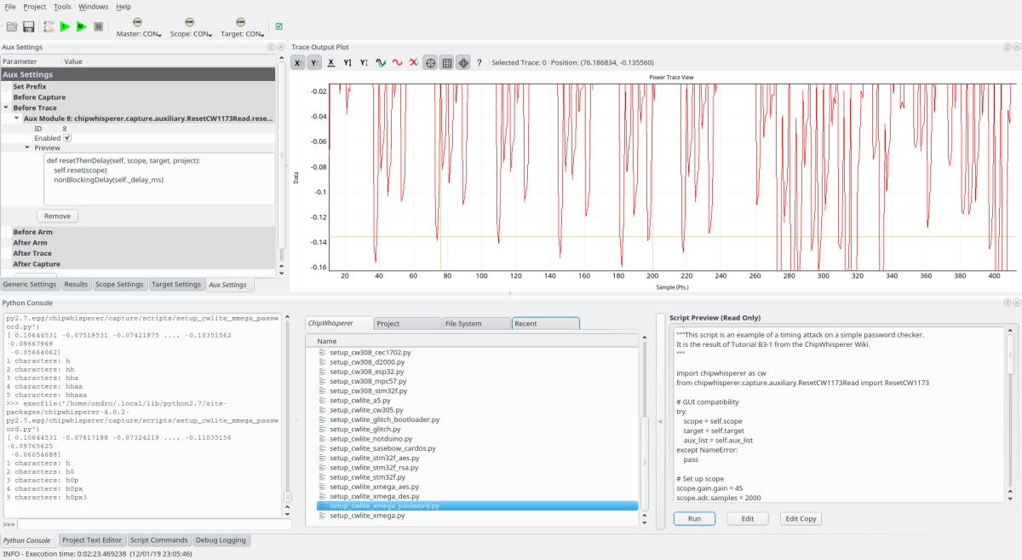Toggle grid display in trace plot toolbar
Screen dimensions: 1022x560
pyautogui.click(x=446, y=62)
